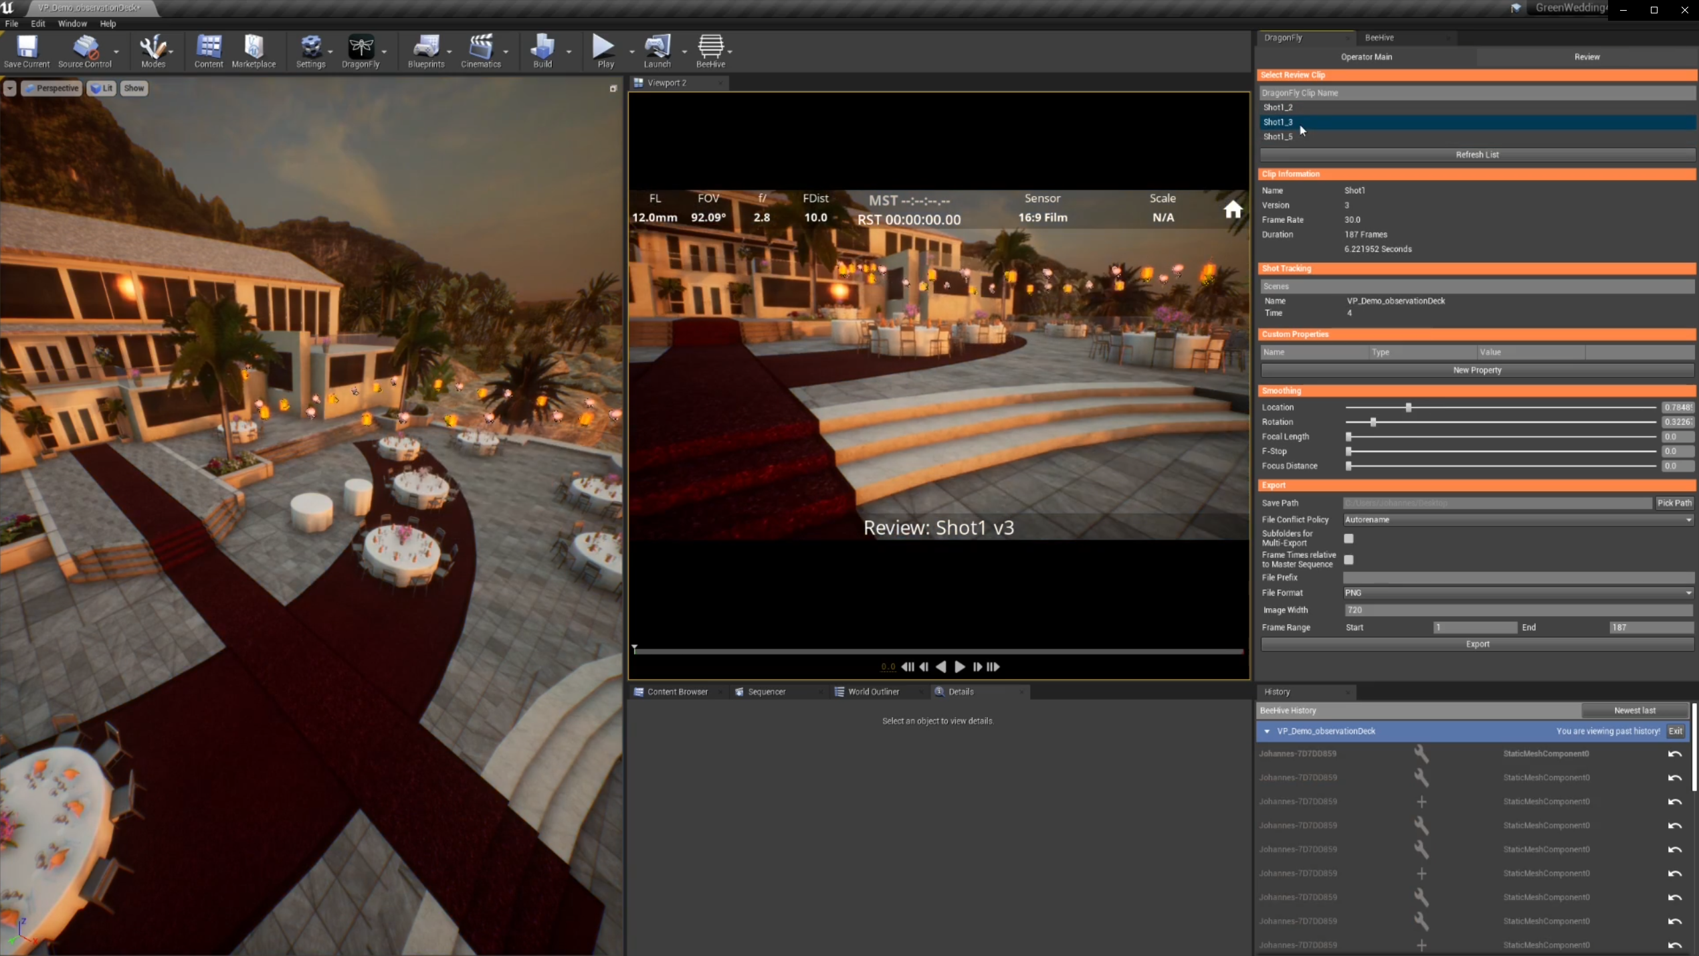
Task: Launch the Marketplace from the toolbar
Action: point(254,51)
